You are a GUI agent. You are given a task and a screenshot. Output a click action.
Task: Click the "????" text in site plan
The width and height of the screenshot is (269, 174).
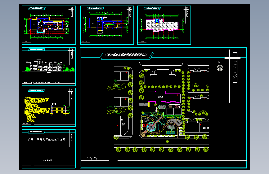point(92,158)
